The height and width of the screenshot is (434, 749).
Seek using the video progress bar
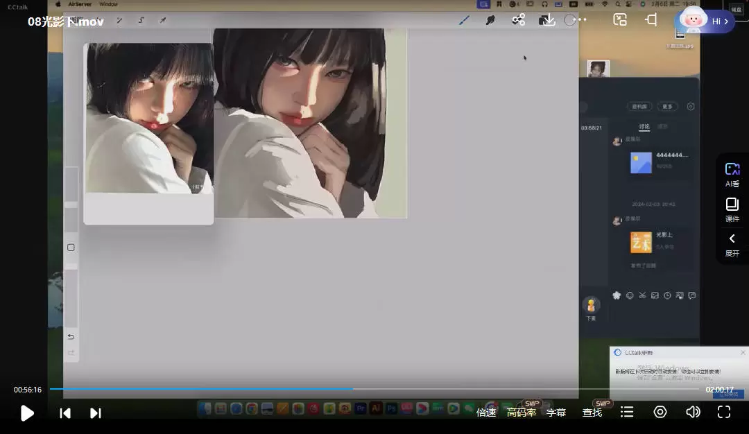[374, 389]
